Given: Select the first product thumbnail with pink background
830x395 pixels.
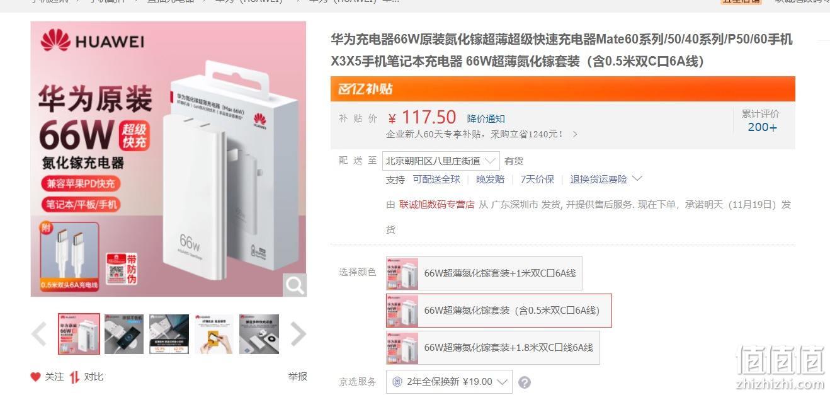Looking at the screenshot, I should click(79, 334).
